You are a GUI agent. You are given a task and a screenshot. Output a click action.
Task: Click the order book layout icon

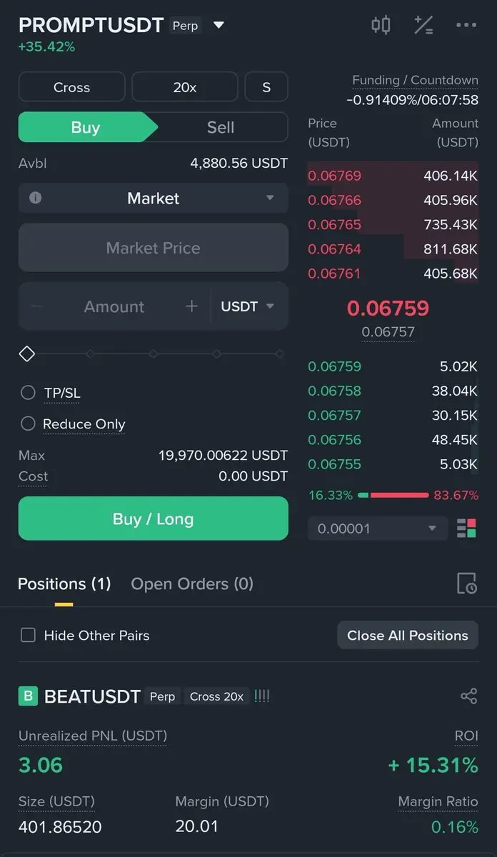466,528
